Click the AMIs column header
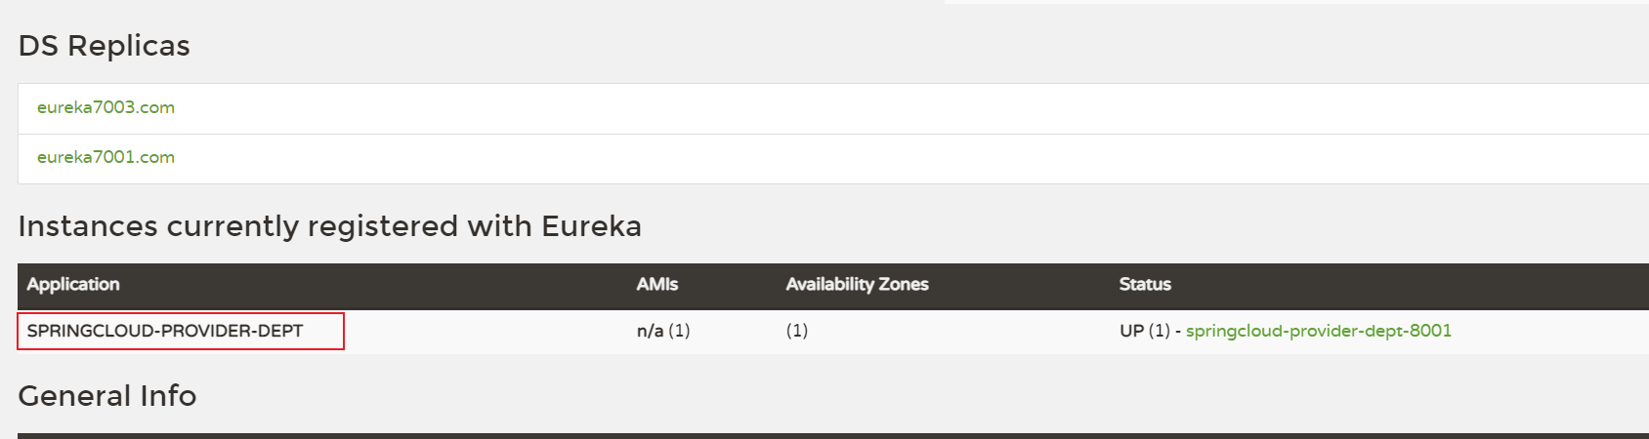 pos(656,285)
